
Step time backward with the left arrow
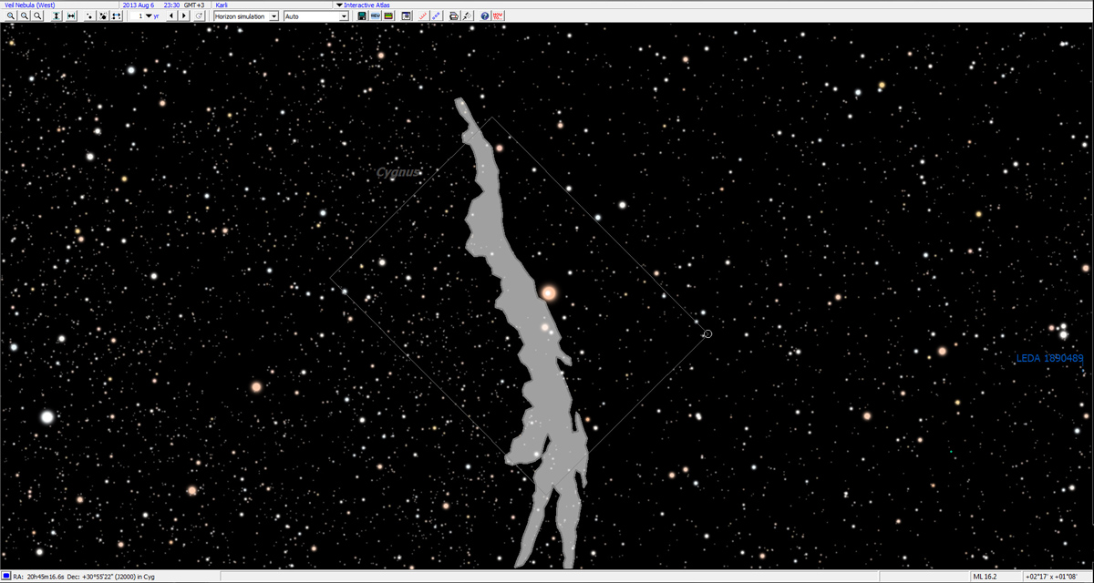pyautogui.click(x=170, y=16)
